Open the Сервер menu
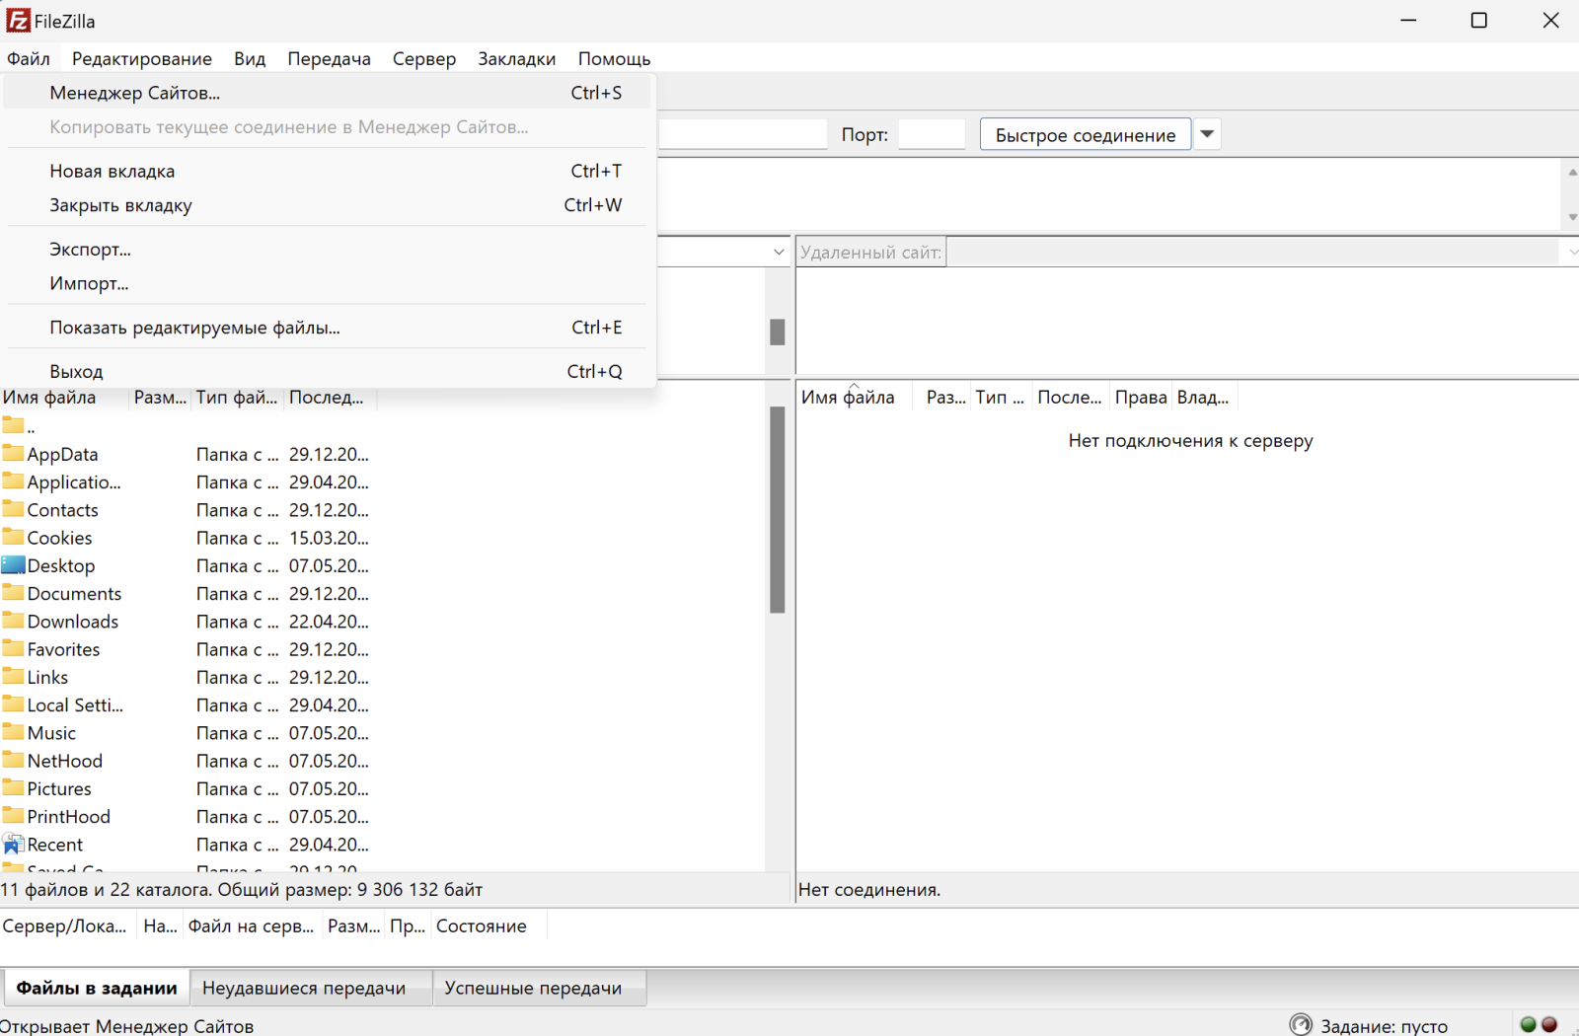 pos(424,58)
